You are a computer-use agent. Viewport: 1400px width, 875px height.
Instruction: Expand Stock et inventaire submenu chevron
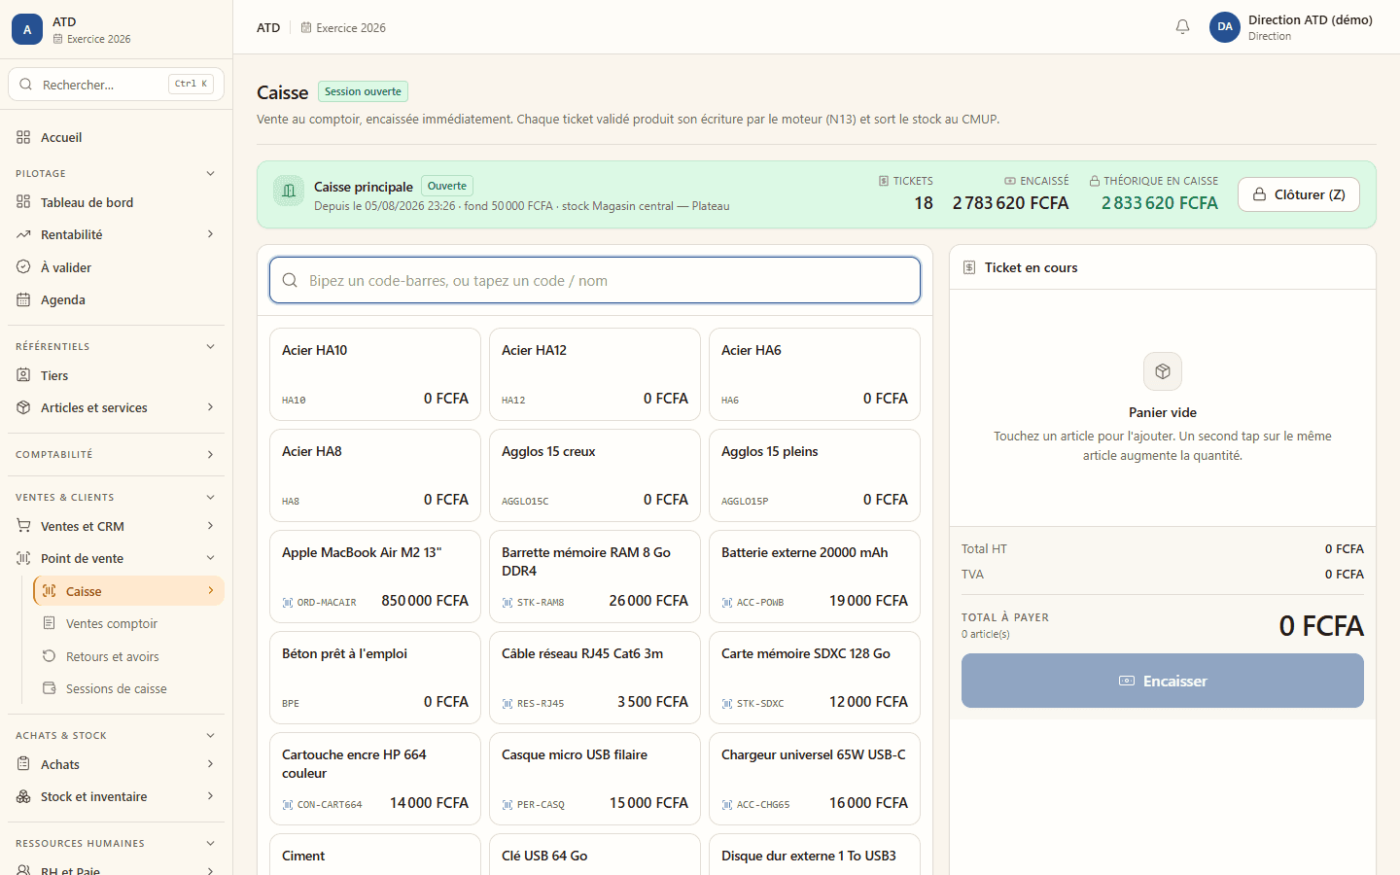[x=211, y=796]
